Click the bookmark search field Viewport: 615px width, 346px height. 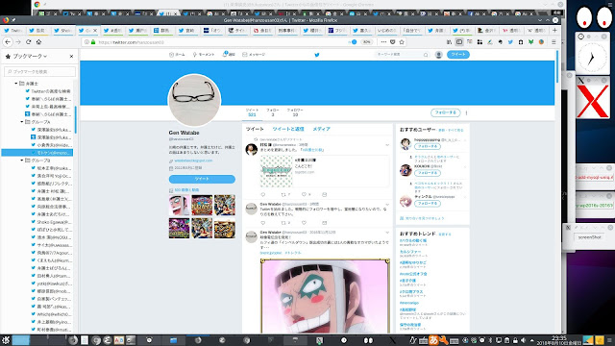pos(39,71)
